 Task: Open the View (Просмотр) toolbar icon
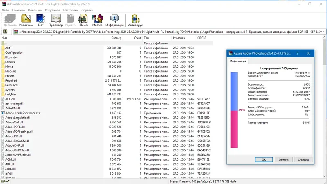point(56,20)
